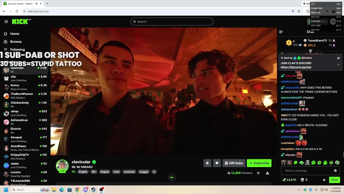The image size is (344, 194).
Task: Click the chad tag
Action: (116, 172)
